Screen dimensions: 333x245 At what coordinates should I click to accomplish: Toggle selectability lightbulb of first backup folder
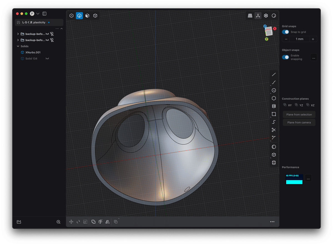click(x=52, y=34)
